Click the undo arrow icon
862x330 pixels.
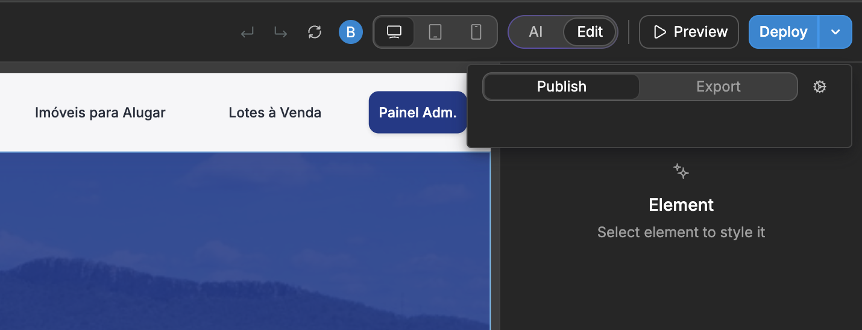click(247, 33)
